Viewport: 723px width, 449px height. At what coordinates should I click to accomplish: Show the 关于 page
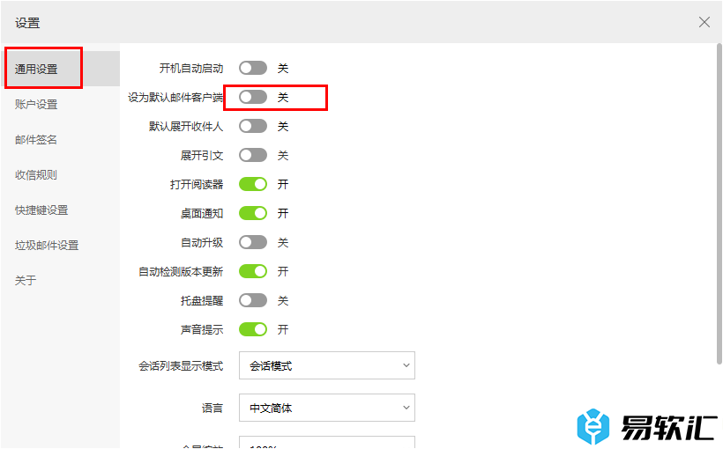tap(26, 280)
